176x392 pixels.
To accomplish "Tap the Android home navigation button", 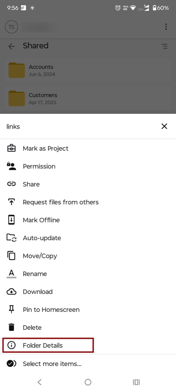I will tap(88, 382).
